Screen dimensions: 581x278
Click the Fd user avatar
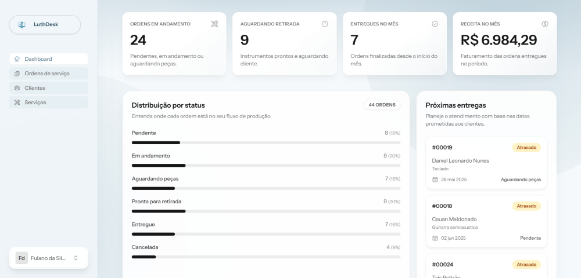[21, 258]
